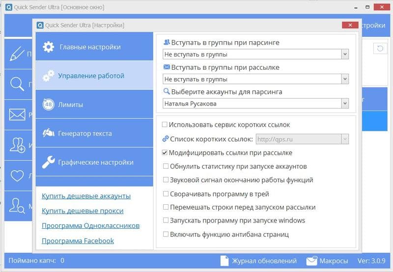The width and height of the screenshot is (393, 272).
Task: Minimize the main Quick Sender window
Action: pos(356,7)
